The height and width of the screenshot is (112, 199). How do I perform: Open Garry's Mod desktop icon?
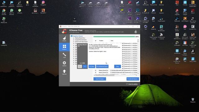[x=193, y=60]
